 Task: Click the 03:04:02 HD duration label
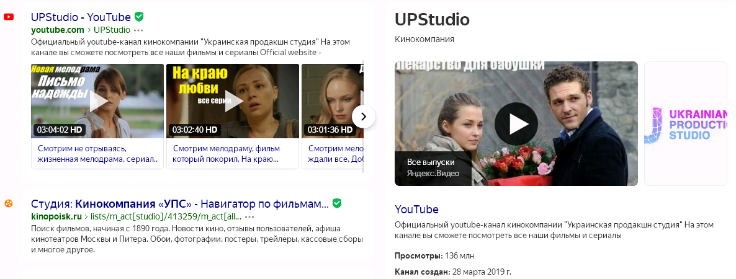[x=60, y=130]
